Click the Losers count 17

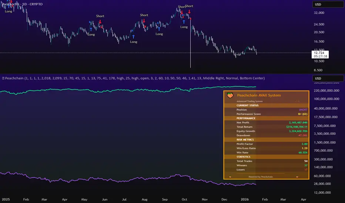(x=306, y=170)
